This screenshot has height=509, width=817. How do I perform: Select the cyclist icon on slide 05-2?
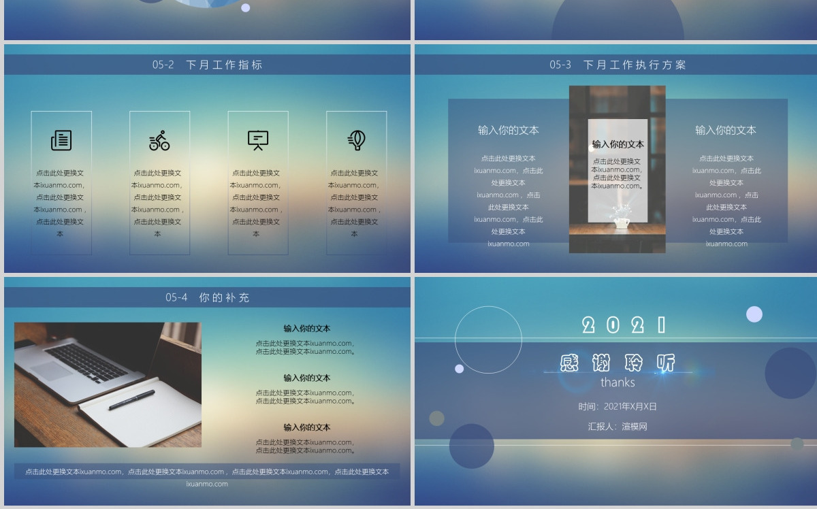coord(159,140)
